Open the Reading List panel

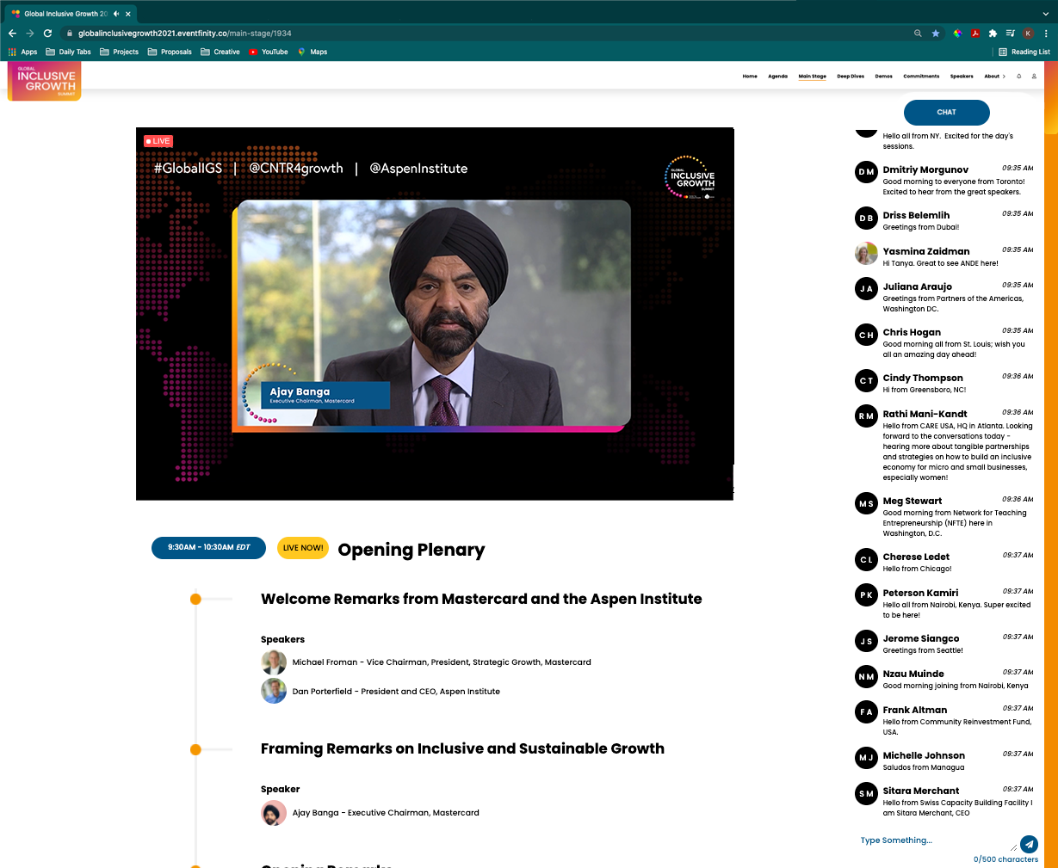point(1024,52)
